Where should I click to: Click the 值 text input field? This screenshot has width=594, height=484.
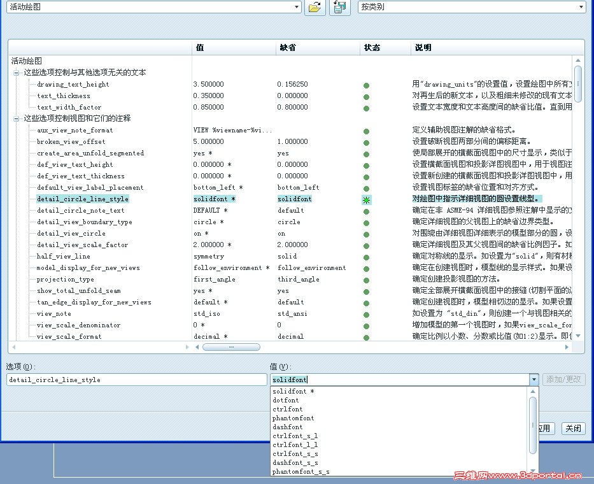coord(400,380)
